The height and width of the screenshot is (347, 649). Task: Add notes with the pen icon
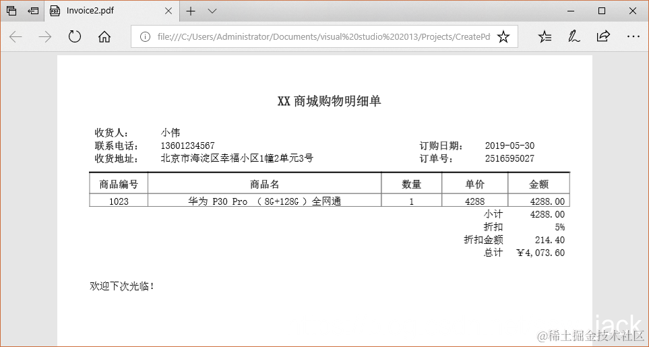(574, 37)
